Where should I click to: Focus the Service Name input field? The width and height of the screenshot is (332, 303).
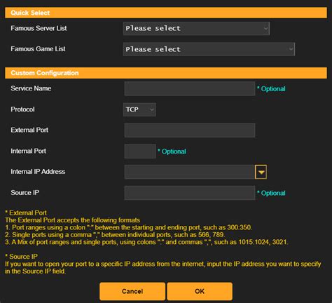point(190,88)
